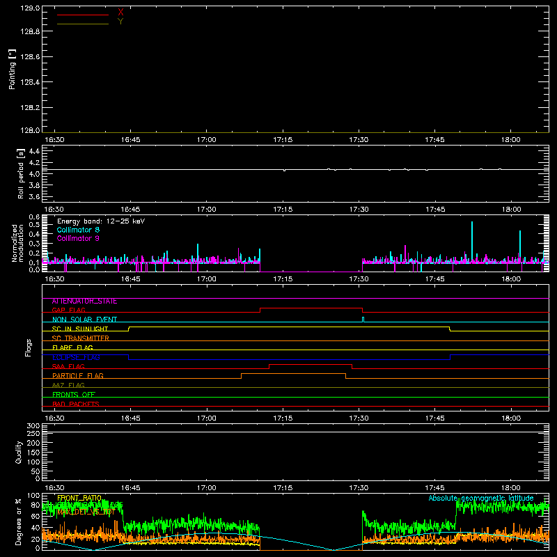Click the 128.6 tick label on Pointing axis
Image resolution: width=557 pixels, height=557 pixels.
[x=30, y=57]
